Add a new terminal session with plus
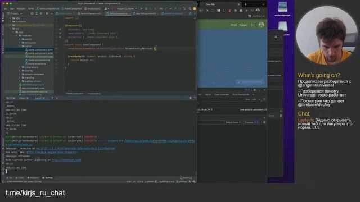Screen dimensions: 360x202 (x=52, y=98)
